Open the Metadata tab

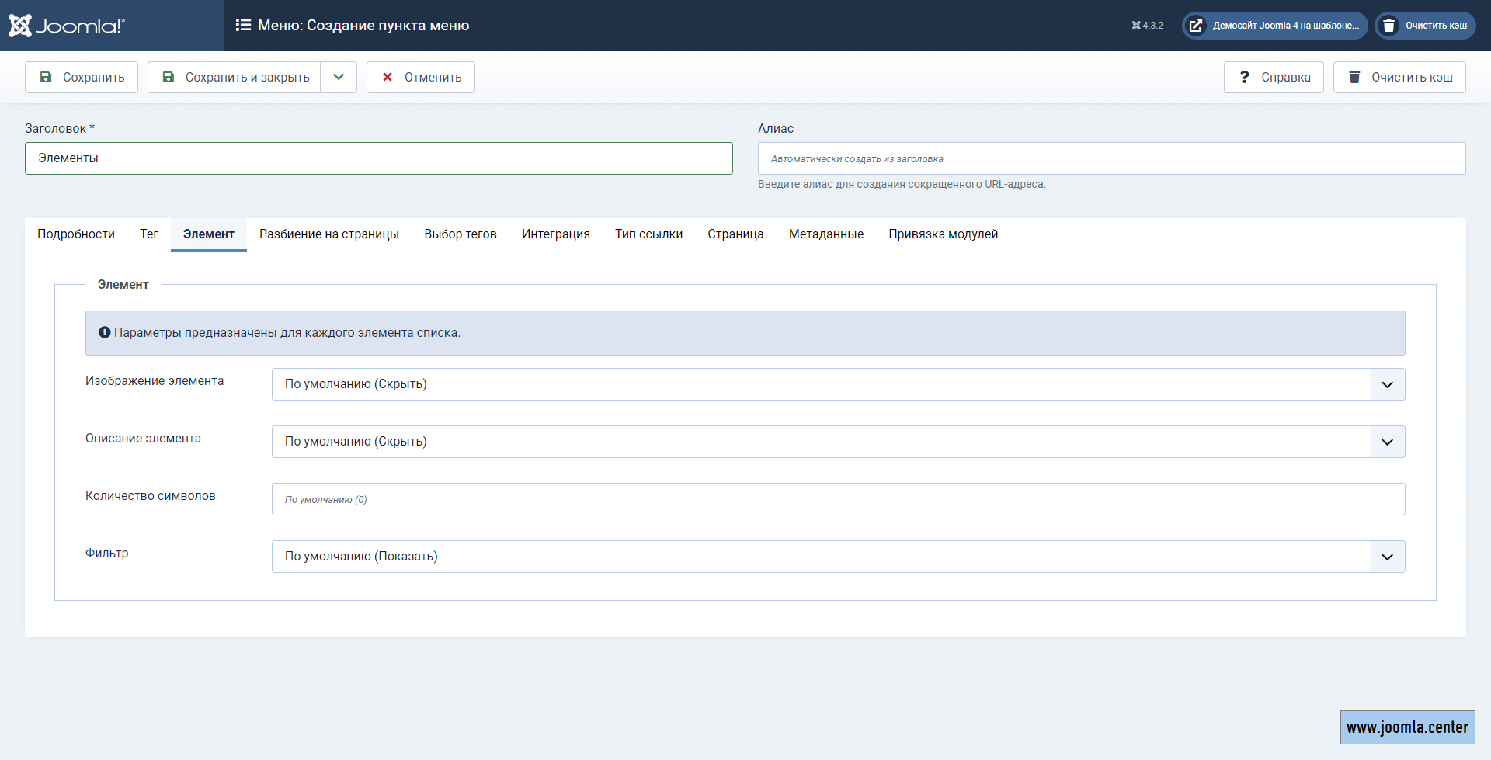click(825, 234)
